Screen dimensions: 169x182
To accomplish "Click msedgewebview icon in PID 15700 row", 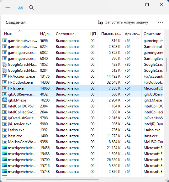I will tap(5, 159).
